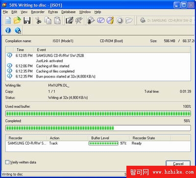Click the SAMSUNG CD-R/RW S... recorder row
196x178 pixels.
pos(98,143)
